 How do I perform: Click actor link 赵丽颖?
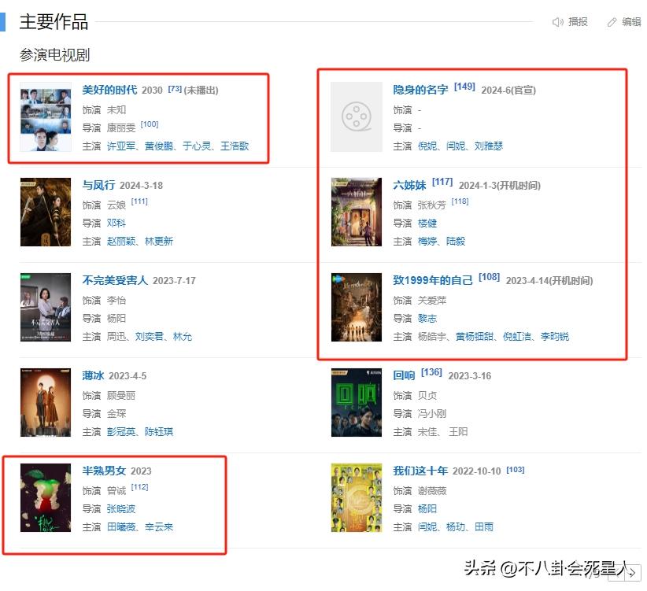[121, 242]
